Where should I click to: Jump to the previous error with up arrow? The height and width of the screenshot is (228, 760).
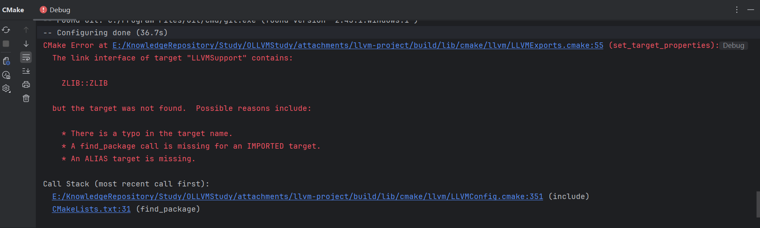26,30
